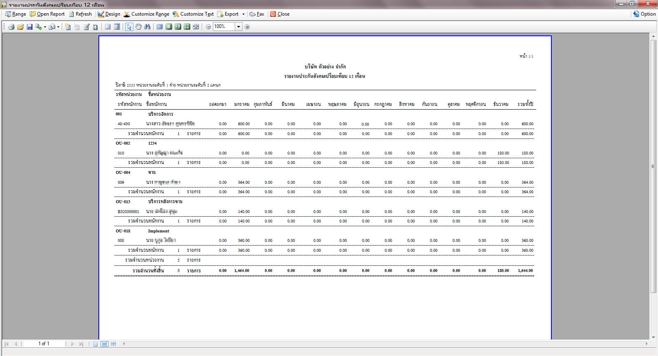This screenshot has width=658, height=356.
Task: Click the export document icon in the preview toolbar
Action: click(x=38, y=27)
